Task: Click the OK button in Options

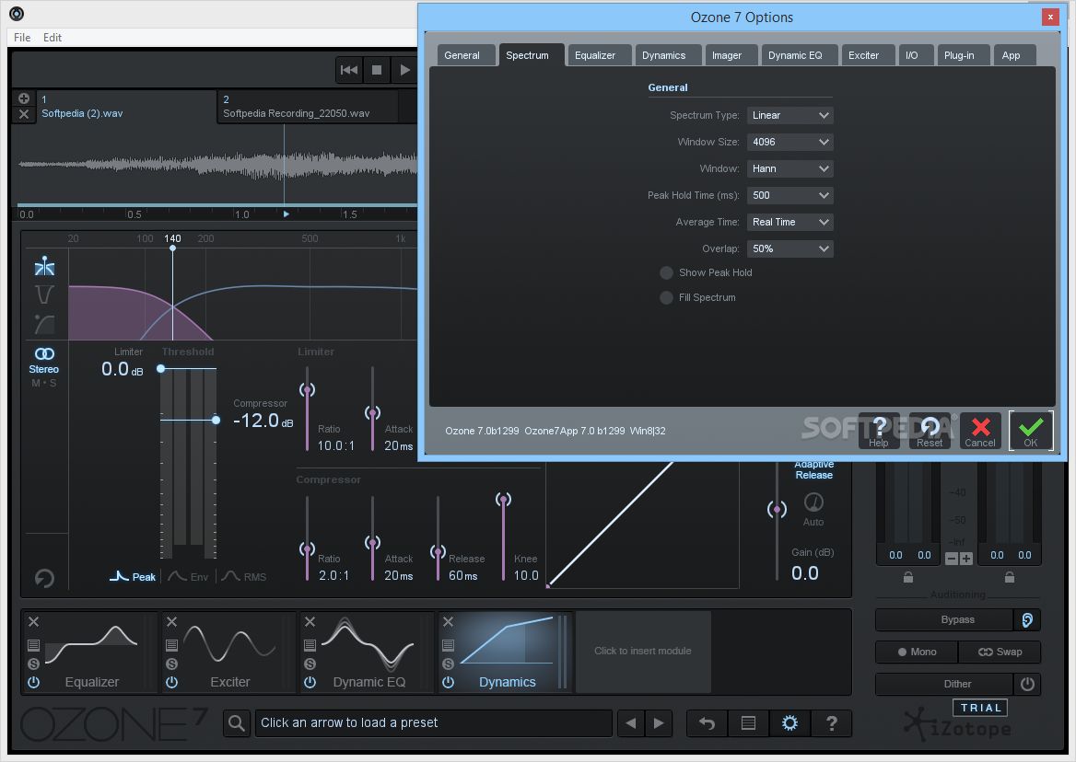Action: (1031, 431)
